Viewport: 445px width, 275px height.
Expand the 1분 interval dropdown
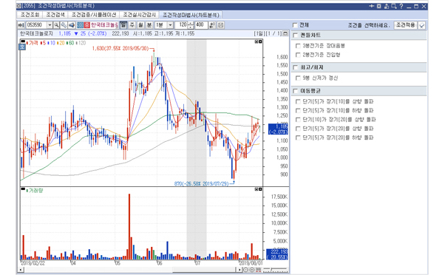[170, 25]
